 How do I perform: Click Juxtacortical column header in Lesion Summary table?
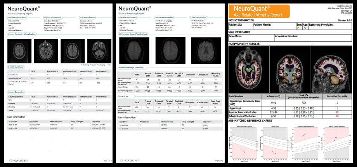pos(52,71)
